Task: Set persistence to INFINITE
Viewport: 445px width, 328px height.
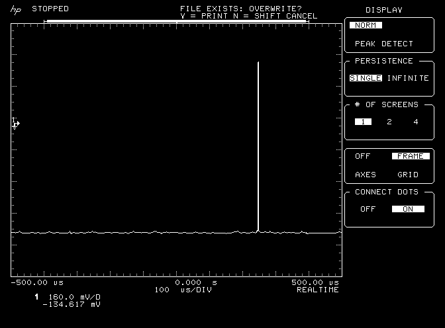Action: [408, 78]
